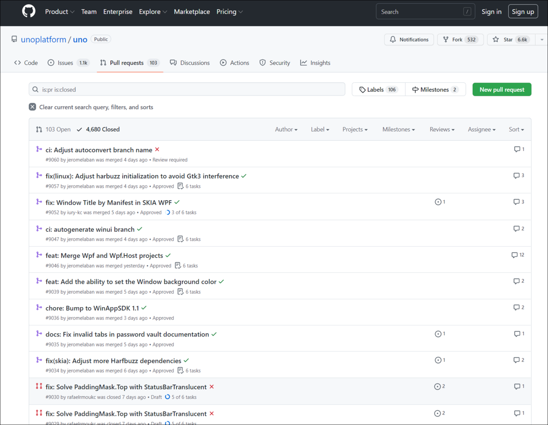Screen dimensions: 548x425
Task: Open the Milestones filter dropdown
Action: coord(399,129)
